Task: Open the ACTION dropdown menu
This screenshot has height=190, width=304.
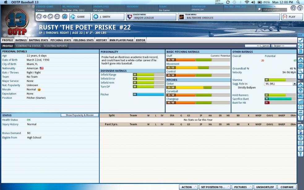Action: (x=188, y=187)
